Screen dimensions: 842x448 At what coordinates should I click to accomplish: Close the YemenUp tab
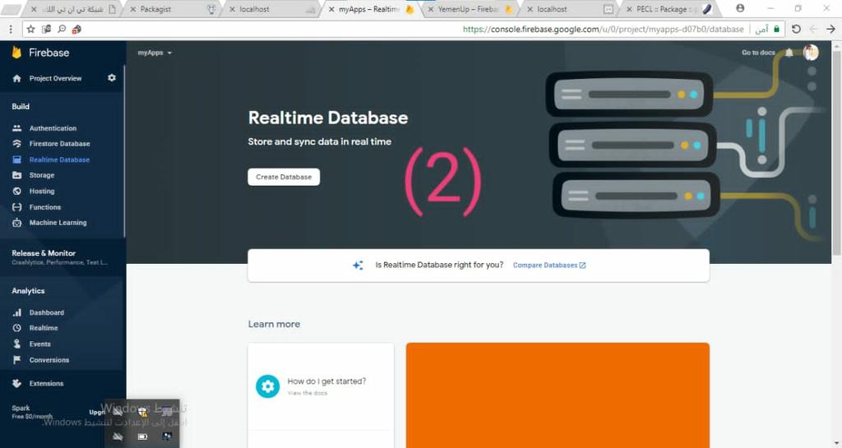tap(431, 9)
